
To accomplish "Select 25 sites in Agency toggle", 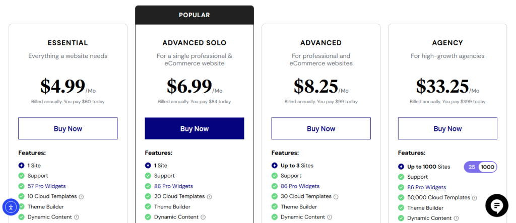I will [x=472, y=167].
